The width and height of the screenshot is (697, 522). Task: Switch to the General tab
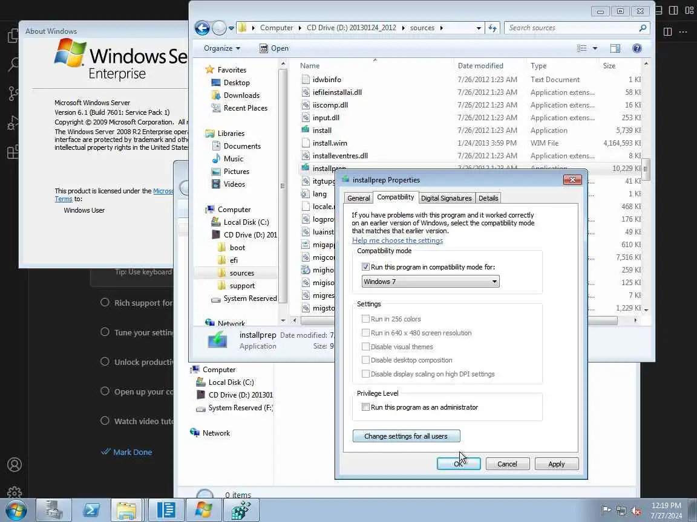[358, 198]
